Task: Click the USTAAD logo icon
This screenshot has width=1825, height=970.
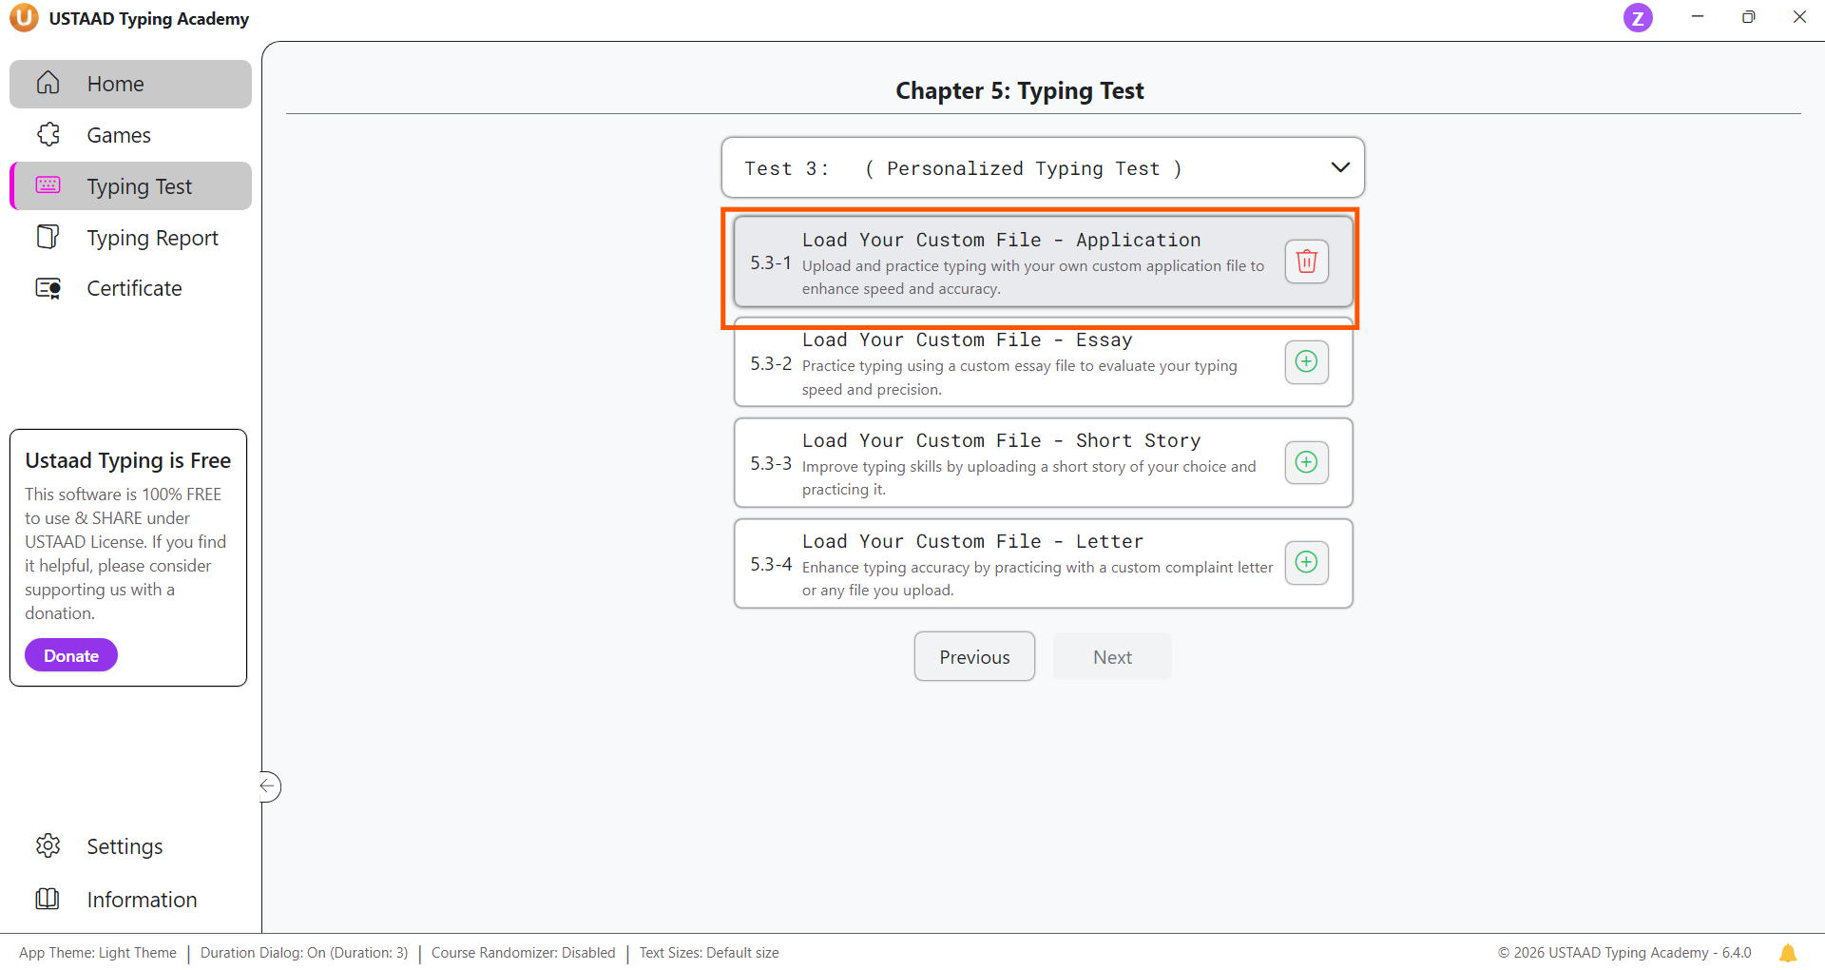Action: tap(24, 18)
